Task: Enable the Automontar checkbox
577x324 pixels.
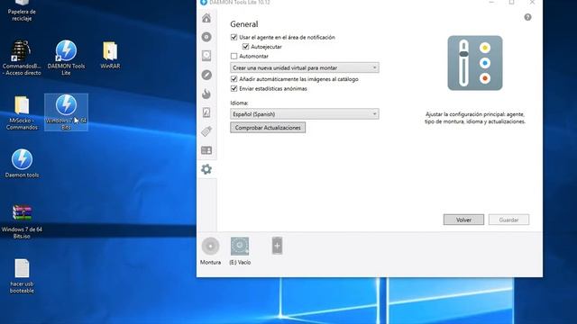Action: [234, 56]
